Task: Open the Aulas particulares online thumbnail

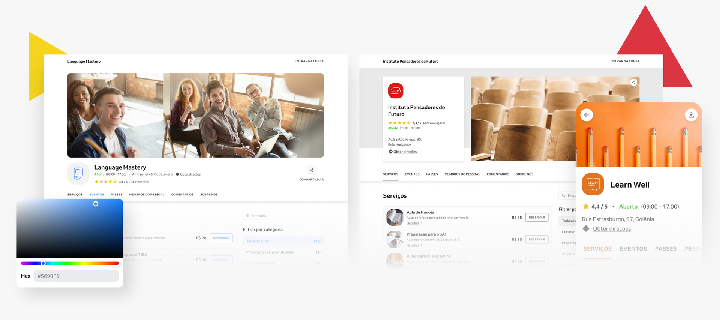Action: coord(395,261)
